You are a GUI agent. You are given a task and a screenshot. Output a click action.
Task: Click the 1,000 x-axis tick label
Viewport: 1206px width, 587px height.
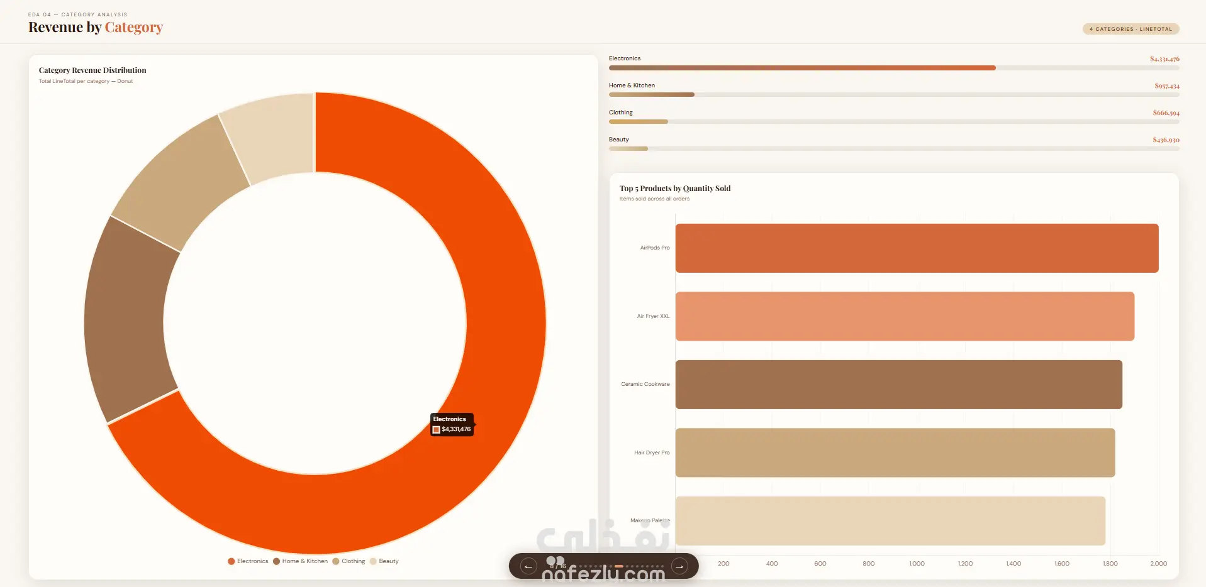click(x=917, y=564)
